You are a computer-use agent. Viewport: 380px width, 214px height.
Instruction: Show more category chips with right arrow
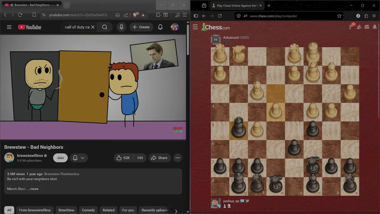point(176,211)
